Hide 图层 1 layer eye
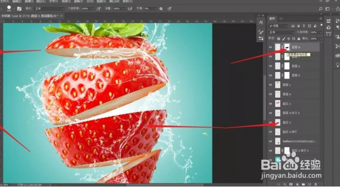This screenshot has width=340, height=187. coord(270,85)
